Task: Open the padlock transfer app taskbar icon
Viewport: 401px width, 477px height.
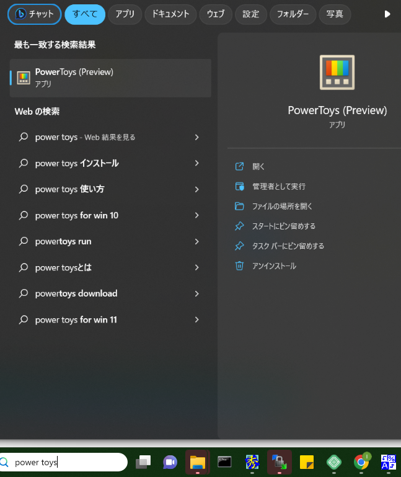Action: [280, 462]
